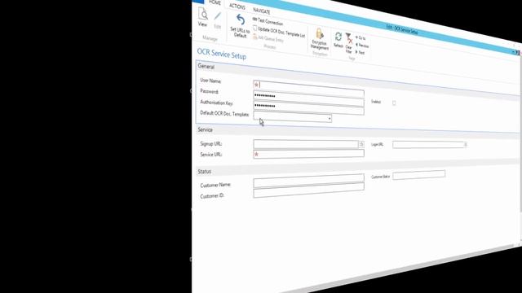Click the Password field
Image resolution: width=522 pixels, height=293 pixels.
click(x=308, y=98)
